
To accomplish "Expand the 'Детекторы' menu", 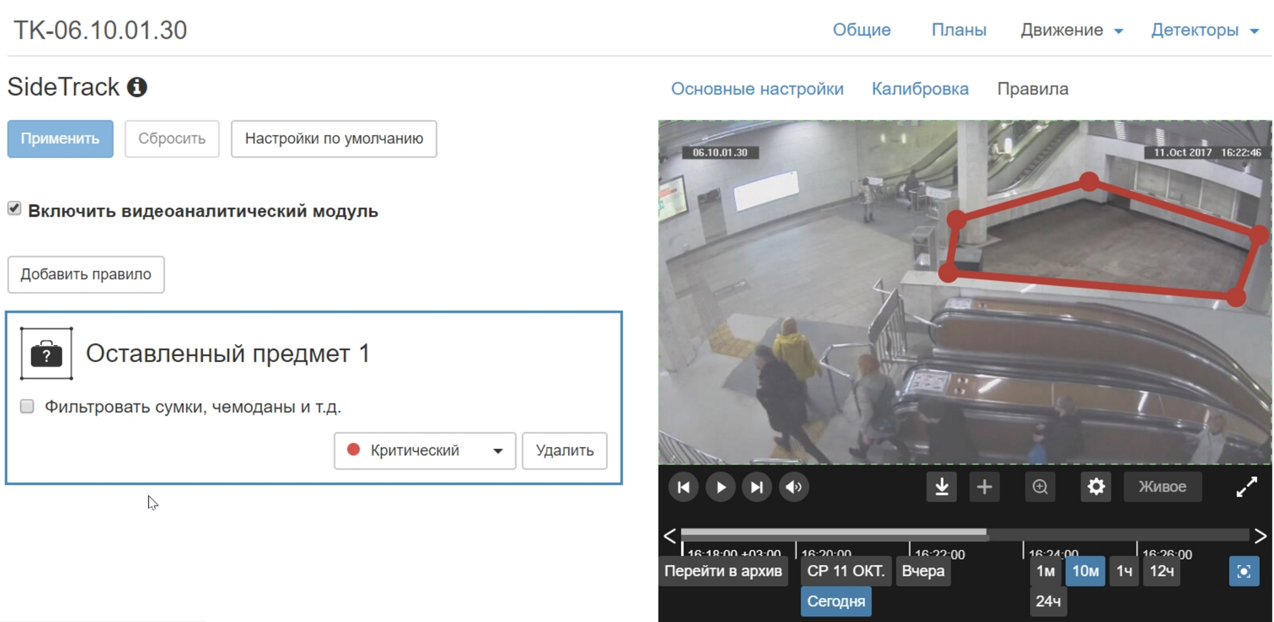I will [1205, 30].
